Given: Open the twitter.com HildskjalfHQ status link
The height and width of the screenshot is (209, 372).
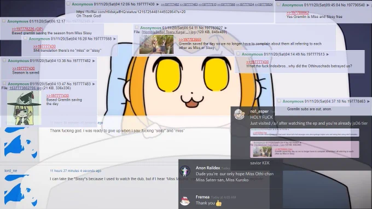Looking at the screenshot, I should point(131,12).
